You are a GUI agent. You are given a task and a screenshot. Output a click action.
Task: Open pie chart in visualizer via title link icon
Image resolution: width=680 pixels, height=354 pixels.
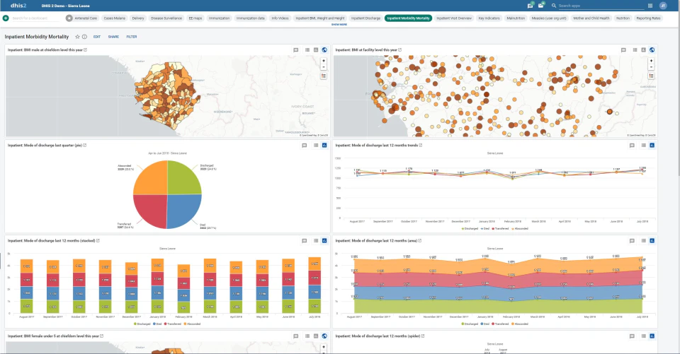(x=85, y=146)
